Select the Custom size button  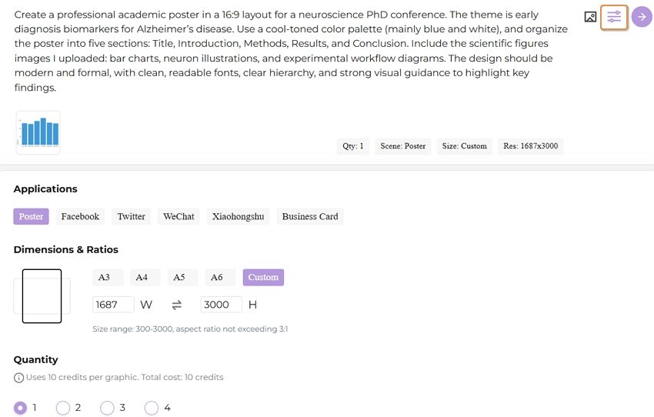[x=263, y=277]
